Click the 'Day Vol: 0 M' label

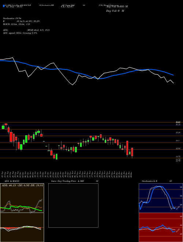[x=115, y=11]
